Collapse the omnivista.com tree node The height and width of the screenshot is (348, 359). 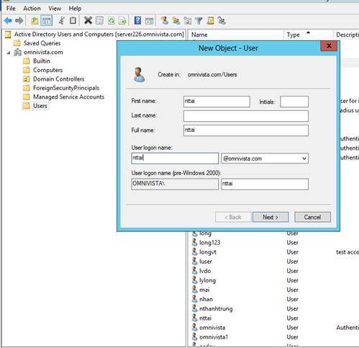9,53
